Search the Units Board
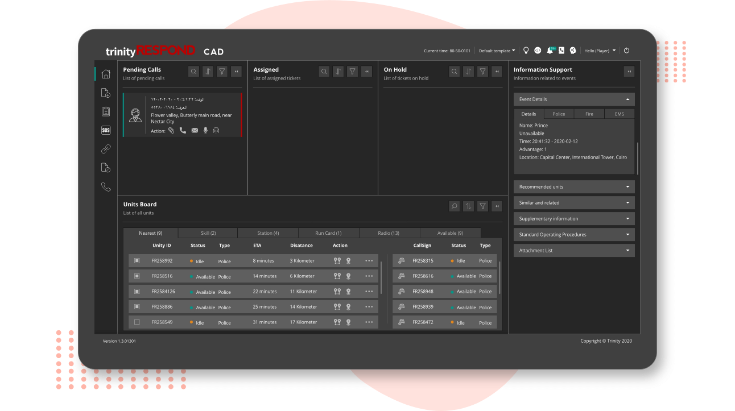The height and width of the screenshot is (411, 735). pyautogui.click(x=455, y=206)
